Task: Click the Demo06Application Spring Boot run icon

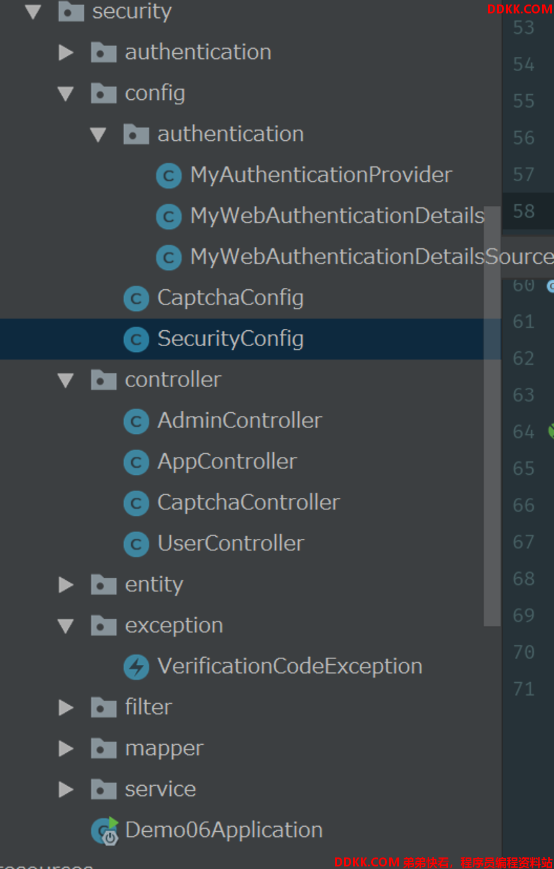Action: 105,831
